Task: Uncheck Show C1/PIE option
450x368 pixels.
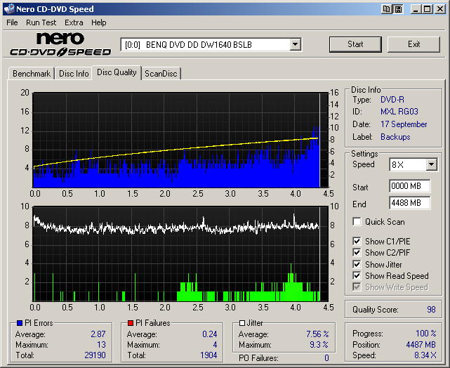Action: 358,242
